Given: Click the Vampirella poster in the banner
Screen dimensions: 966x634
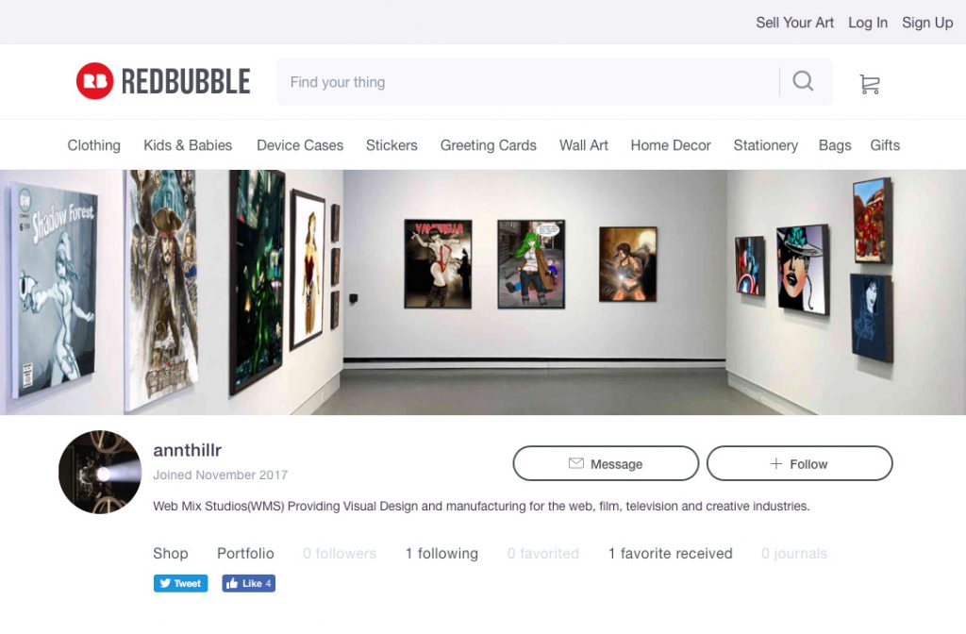Looking at the screenshot, I should click(x=438, y=264).
